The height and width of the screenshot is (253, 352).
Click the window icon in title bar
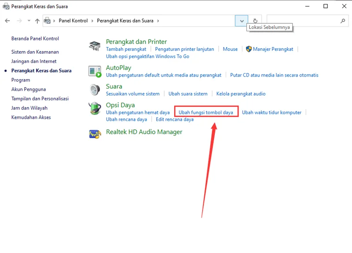6,7
